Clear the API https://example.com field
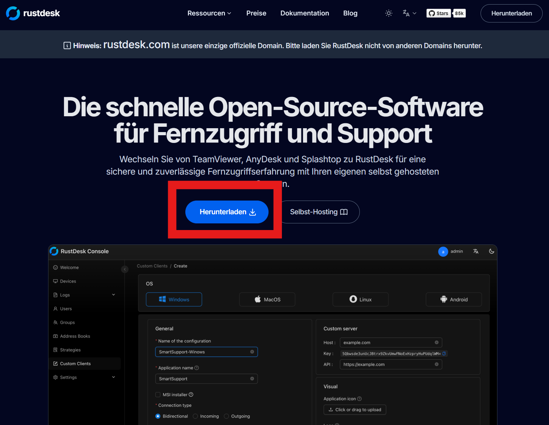The height and width of the screenshot is (425, 549). click(x=437, y=365)
